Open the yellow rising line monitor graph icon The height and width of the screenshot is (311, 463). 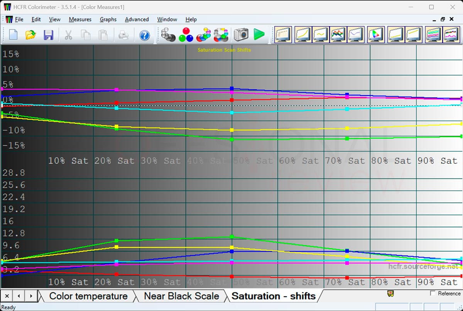[414, 35]
